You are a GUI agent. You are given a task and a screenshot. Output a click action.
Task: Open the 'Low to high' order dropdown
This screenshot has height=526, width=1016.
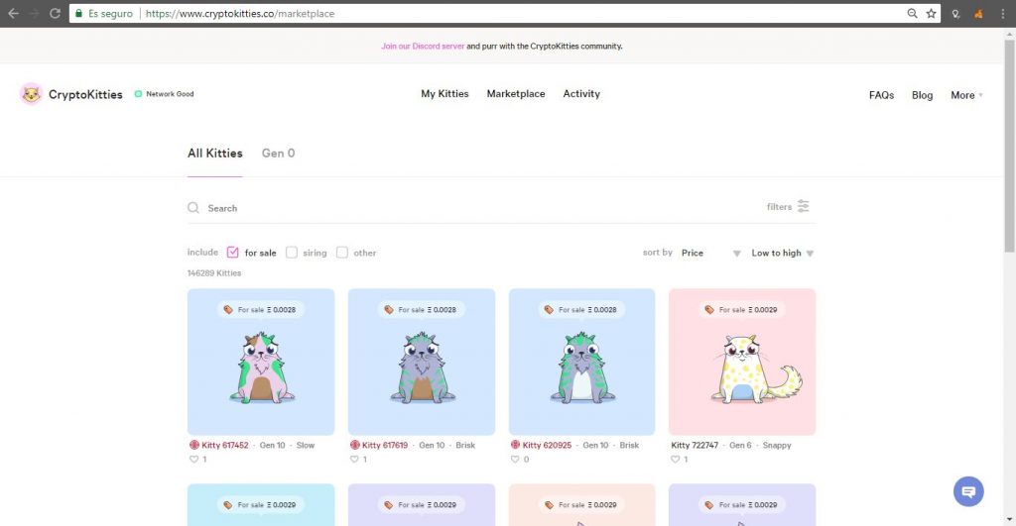coord(782,253)
